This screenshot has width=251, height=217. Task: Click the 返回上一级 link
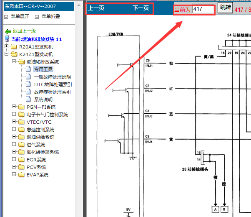pyautogui.click(x=24, y=31)
